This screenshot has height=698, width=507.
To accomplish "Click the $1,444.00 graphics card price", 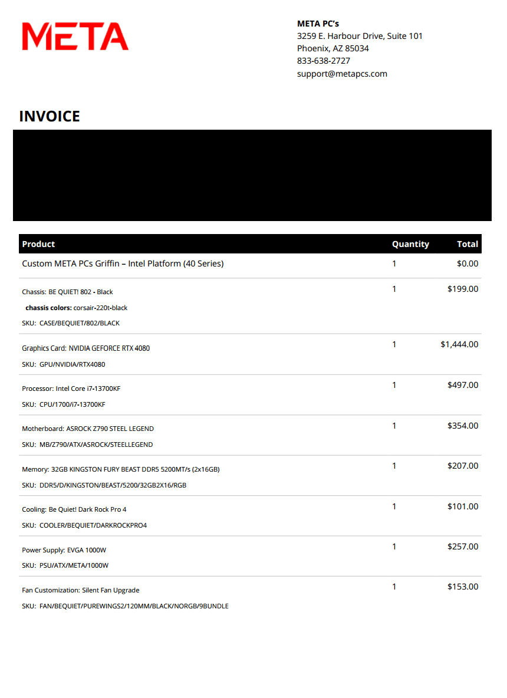I will [x=459, y=344].
